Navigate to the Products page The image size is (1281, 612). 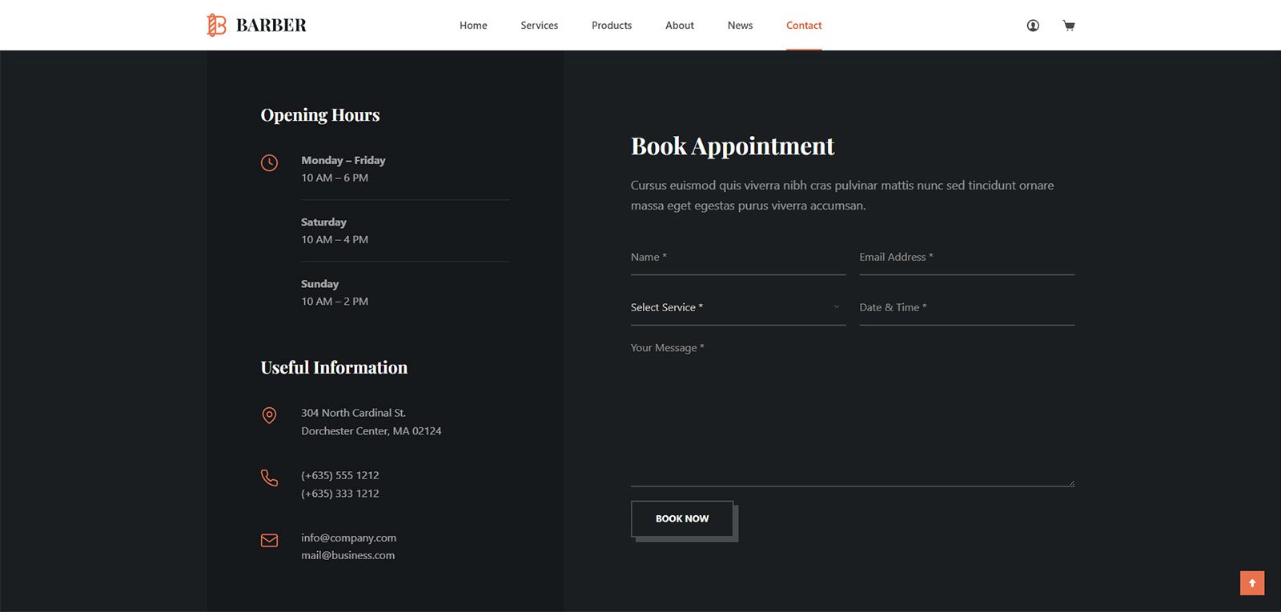(612, 26)
